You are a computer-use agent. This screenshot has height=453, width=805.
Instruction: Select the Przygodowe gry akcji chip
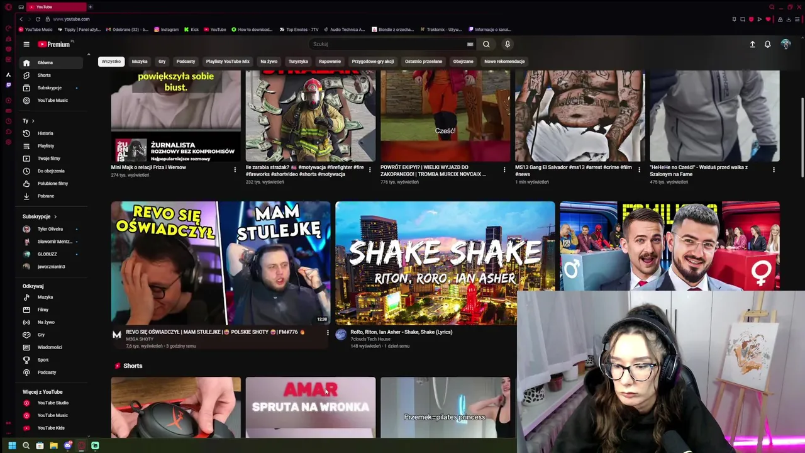coord(373,62)
